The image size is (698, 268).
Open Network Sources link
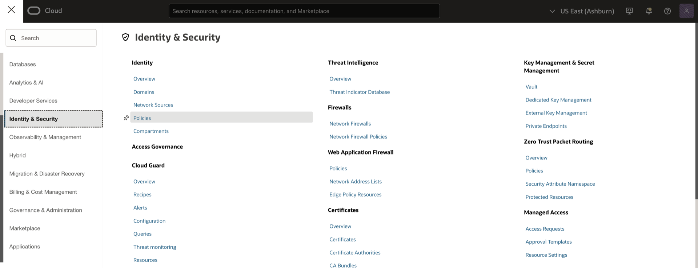pyautogui.click(x=153, y=105)
